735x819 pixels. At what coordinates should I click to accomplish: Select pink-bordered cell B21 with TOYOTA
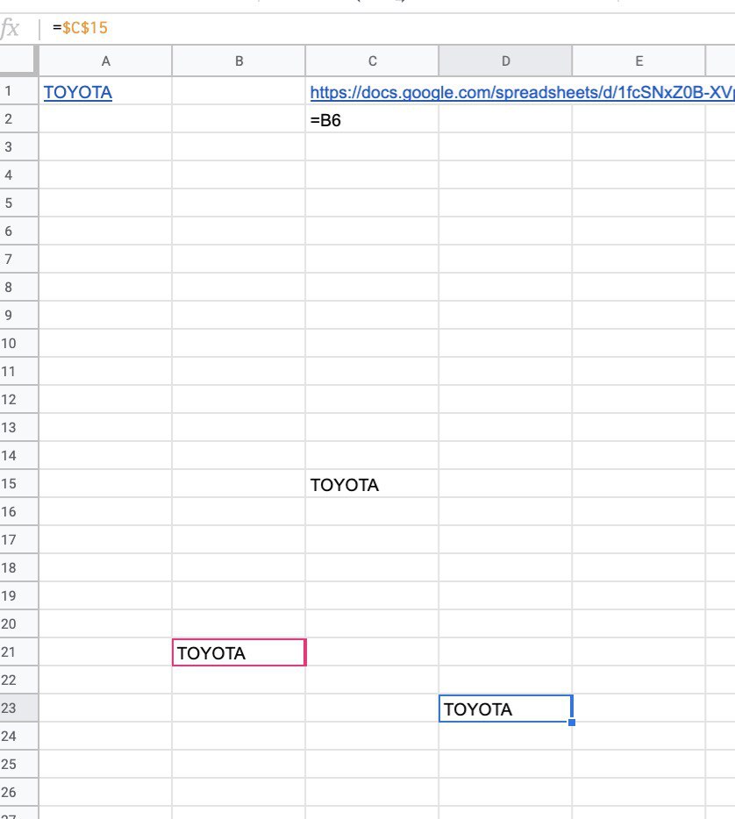point(239,652)
